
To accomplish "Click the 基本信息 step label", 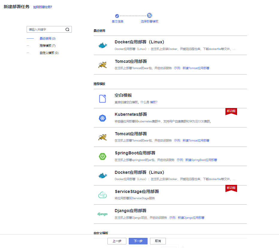I will point(117,22).
